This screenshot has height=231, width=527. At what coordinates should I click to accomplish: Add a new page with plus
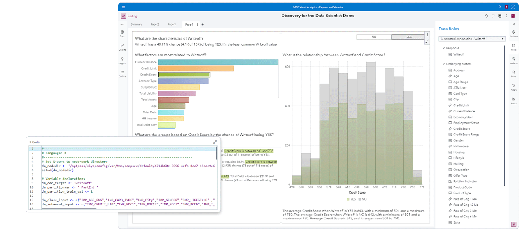point(203,24)
